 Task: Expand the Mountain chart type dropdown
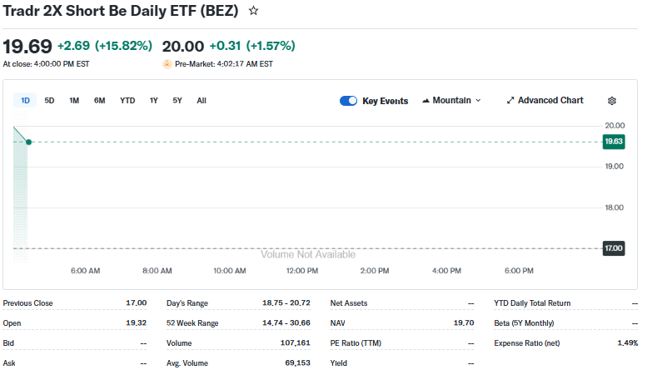click(x=478, y=101)
